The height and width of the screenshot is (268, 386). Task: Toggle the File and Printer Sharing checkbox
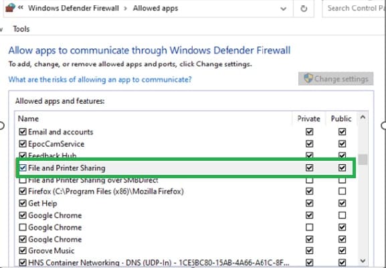coord(23,168)
